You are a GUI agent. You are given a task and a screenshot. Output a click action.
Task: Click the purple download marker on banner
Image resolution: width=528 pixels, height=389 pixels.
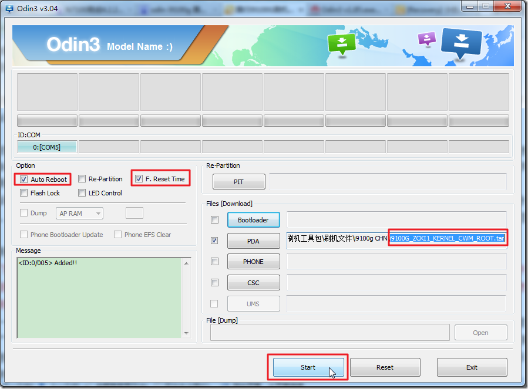pyautogui.click(x=426, y=39)
